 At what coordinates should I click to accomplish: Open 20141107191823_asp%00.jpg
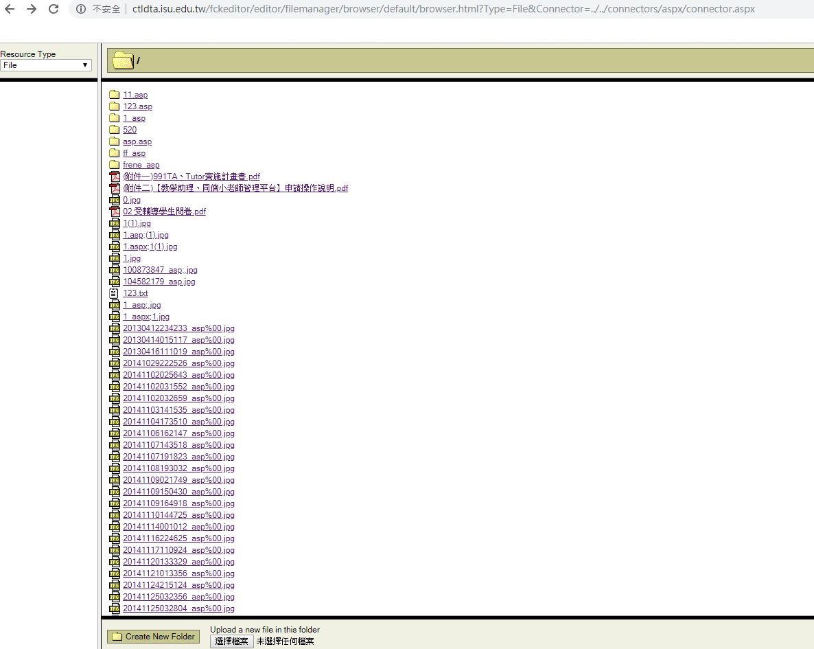pos(178,457)
